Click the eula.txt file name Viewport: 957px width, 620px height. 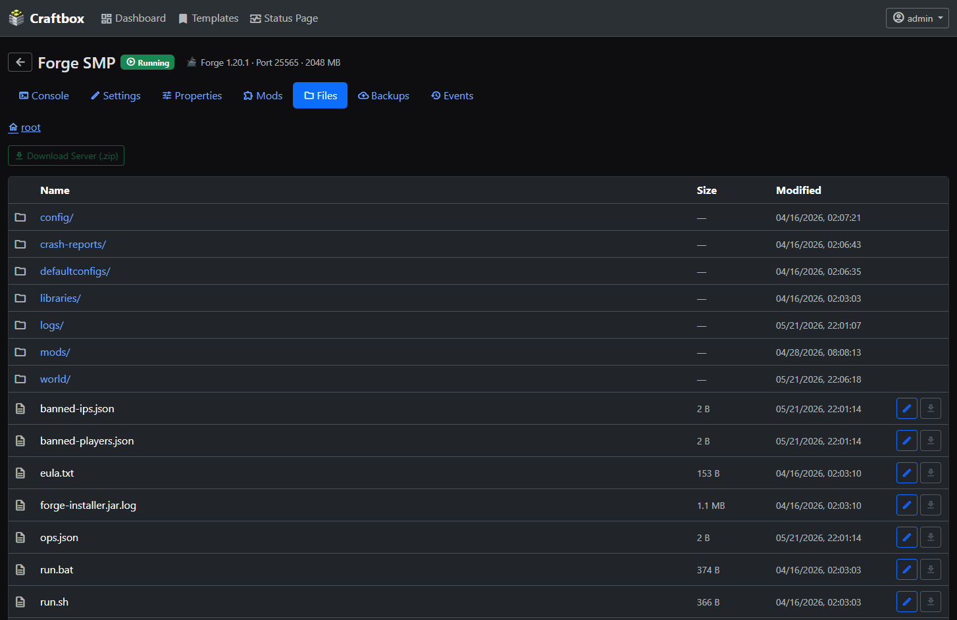point(57,473)
